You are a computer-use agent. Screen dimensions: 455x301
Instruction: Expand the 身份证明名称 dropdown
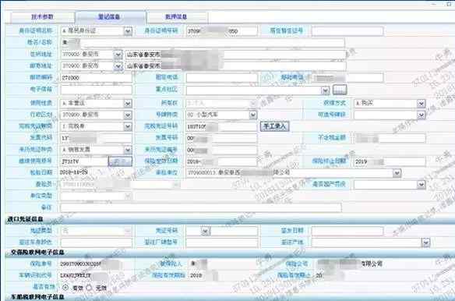point(128,31)
